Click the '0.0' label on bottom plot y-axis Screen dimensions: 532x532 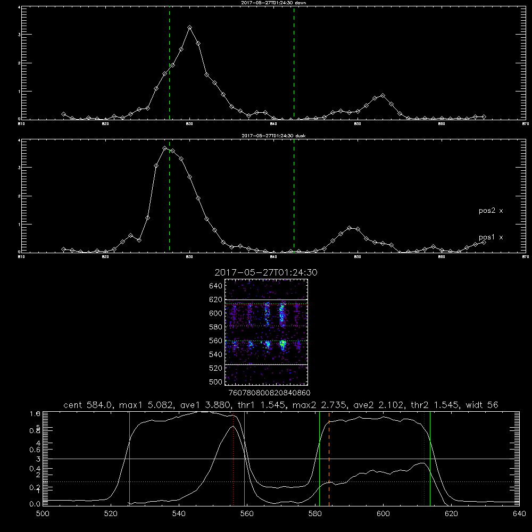pos(35,504)
